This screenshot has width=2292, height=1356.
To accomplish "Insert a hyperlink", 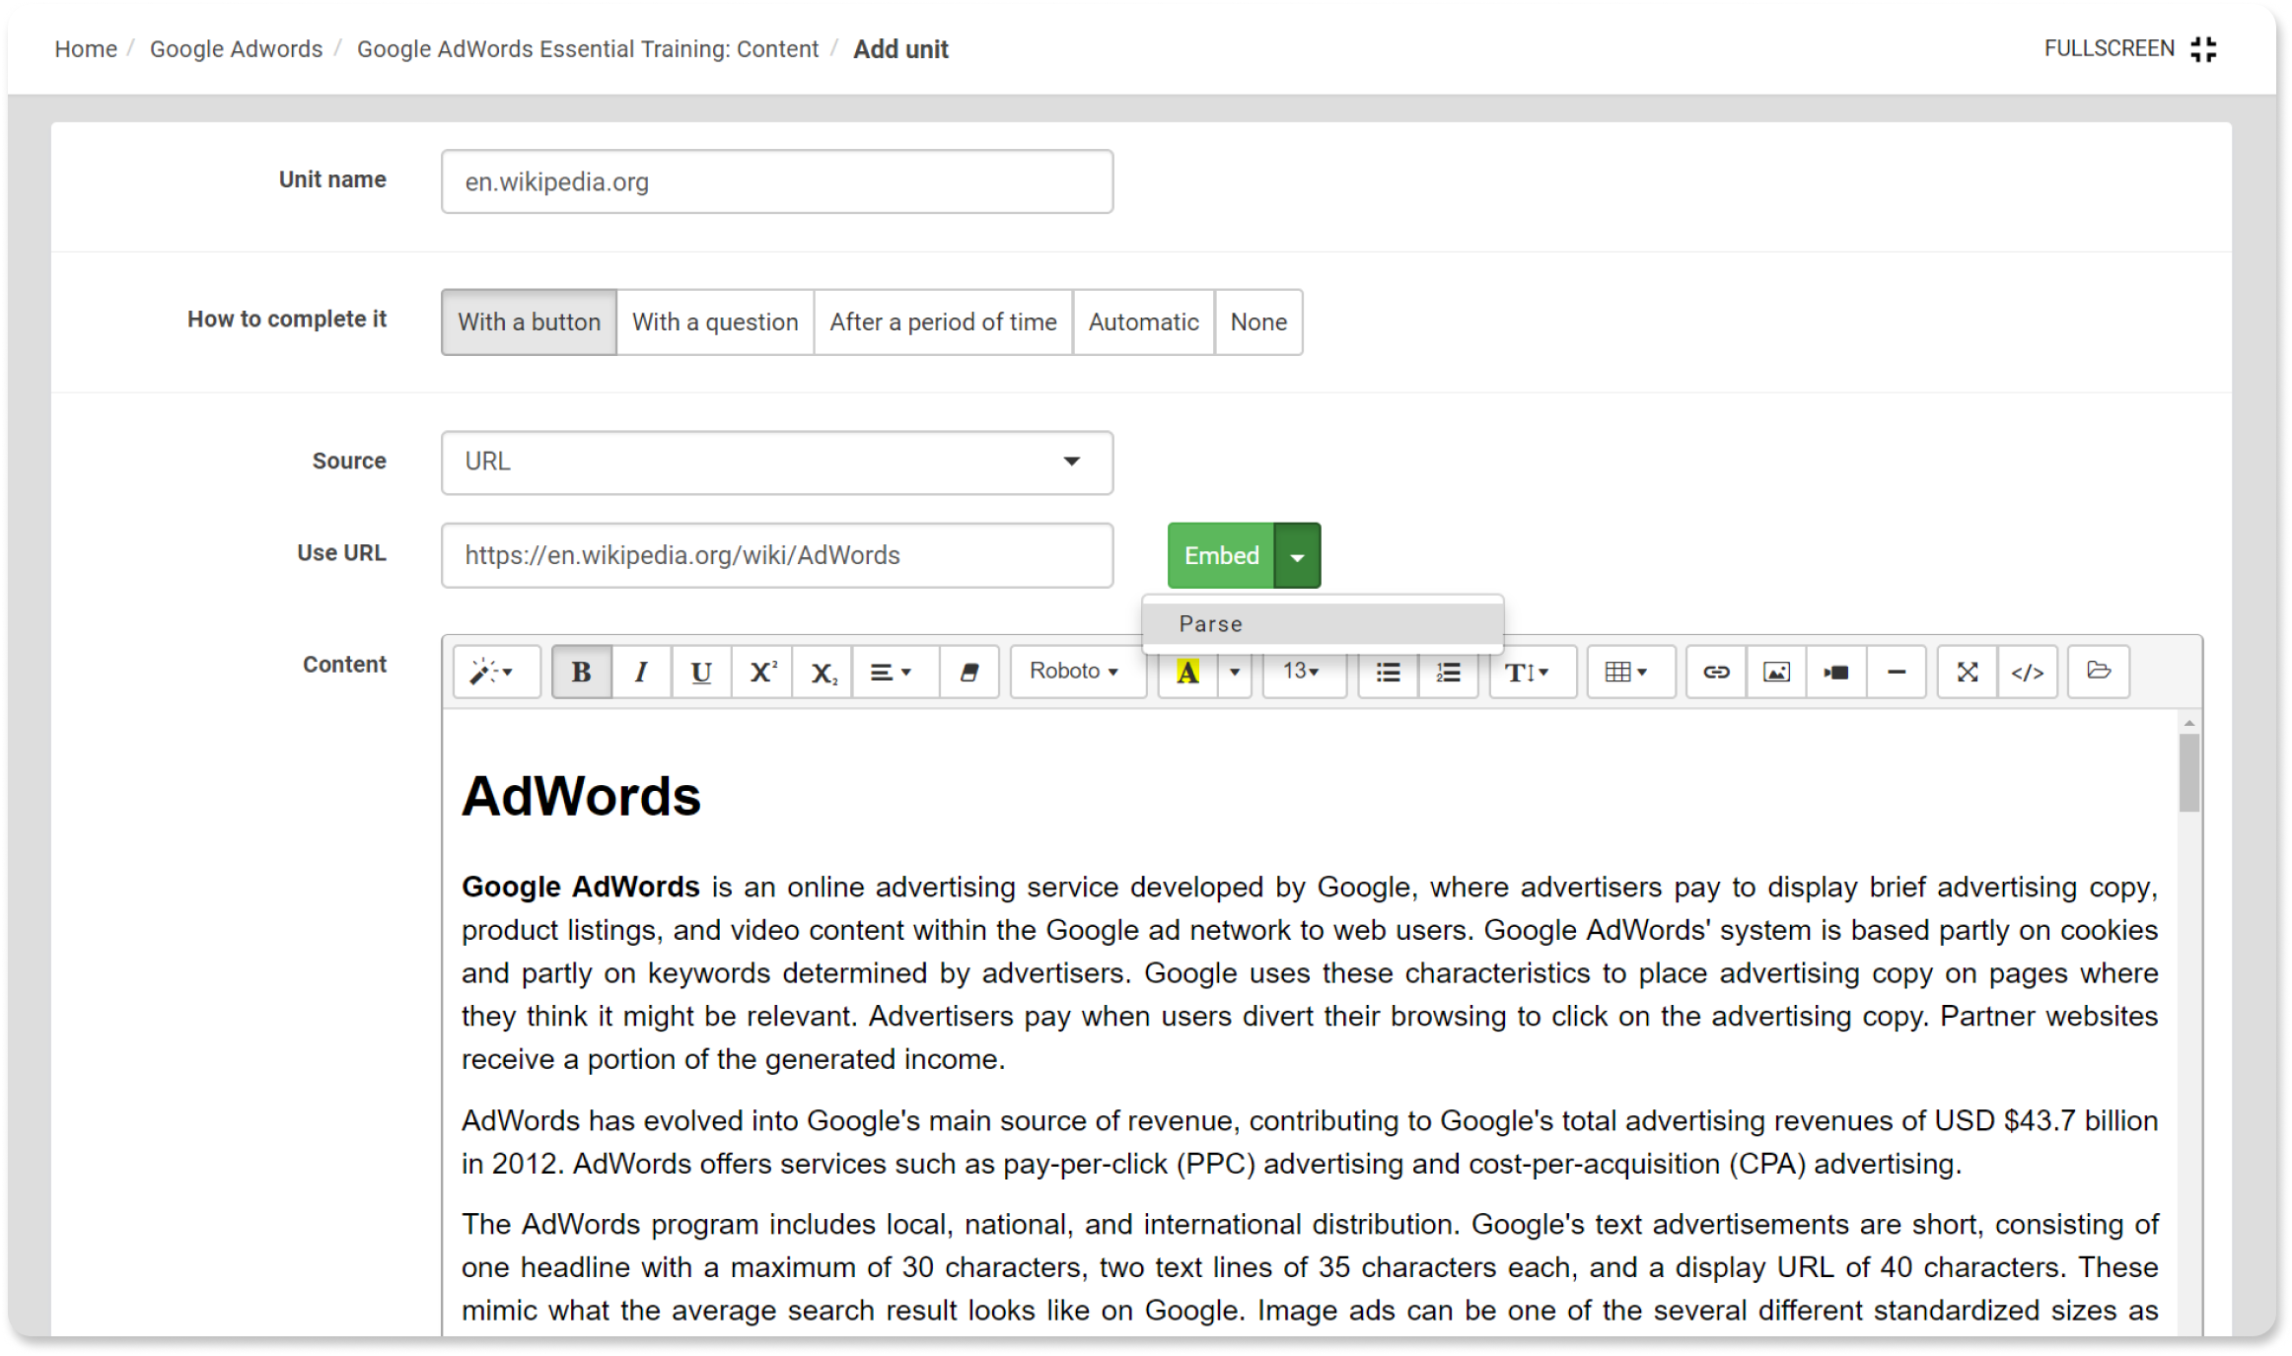I will (1716, 672).
